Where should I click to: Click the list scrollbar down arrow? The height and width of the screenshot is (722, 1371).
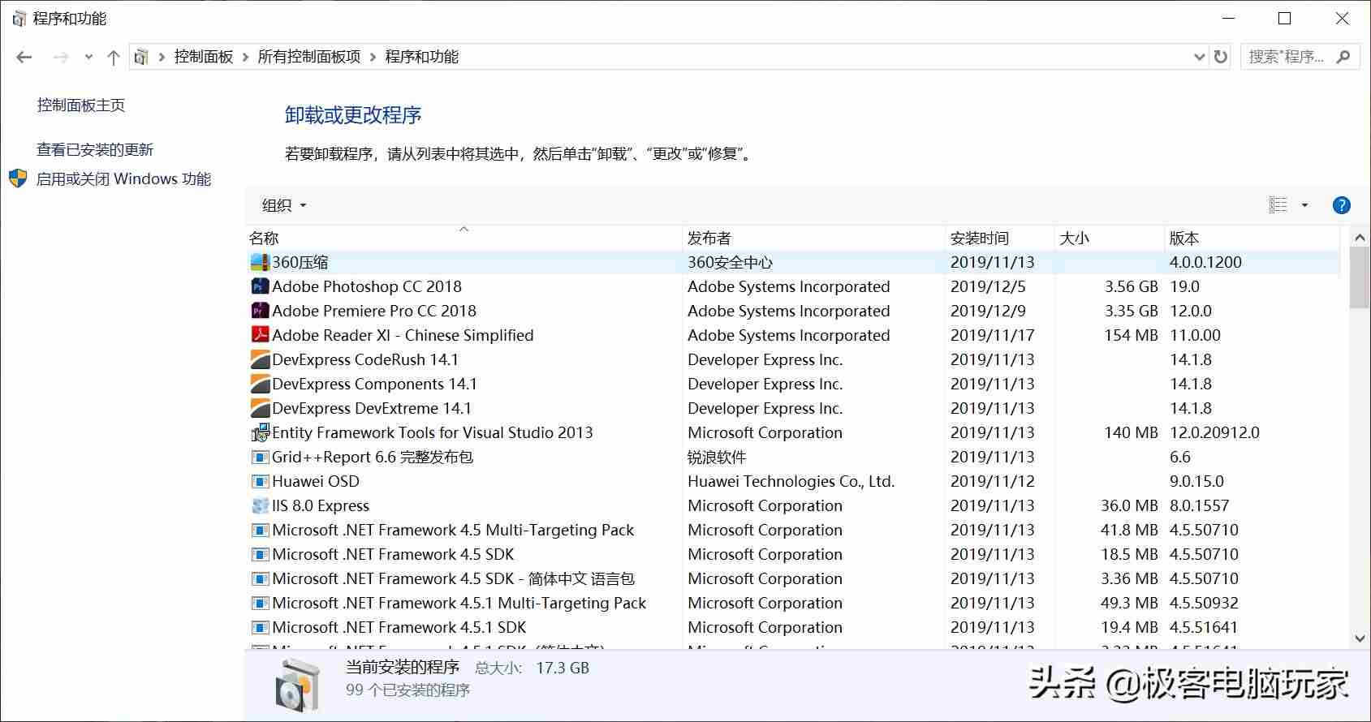point(1360,638)
